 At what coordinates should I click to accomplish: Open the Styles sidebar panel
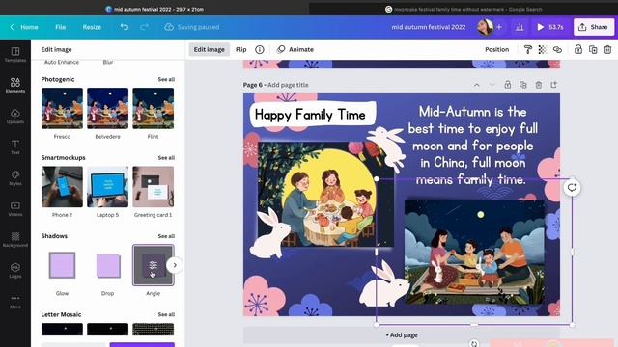(15, 177)
